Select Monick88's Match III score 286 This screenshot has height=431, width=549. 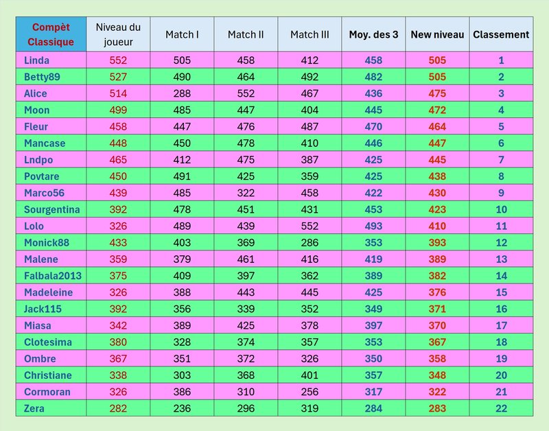click(x=310, y=243)
